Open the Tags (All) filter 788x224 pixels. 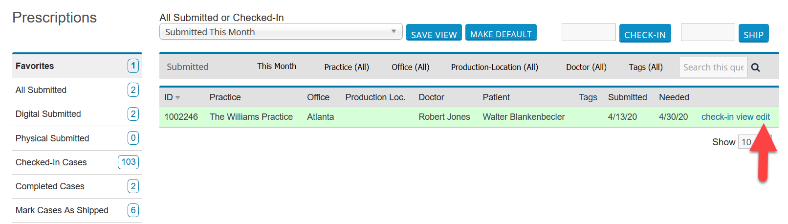pos(645,67)
